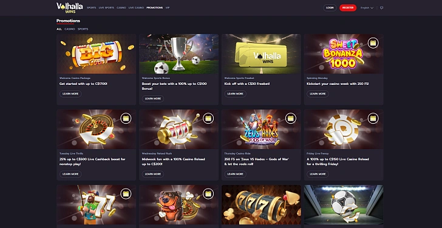Open Live Casino in top navigation
The width and height of the screenshot is (442, 228).
136,8
